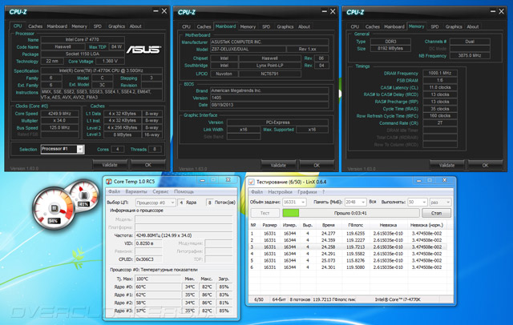This screenshot has width=513, height=325.
Task: Click the small memory gauge gadget
Action: point(84,195)
